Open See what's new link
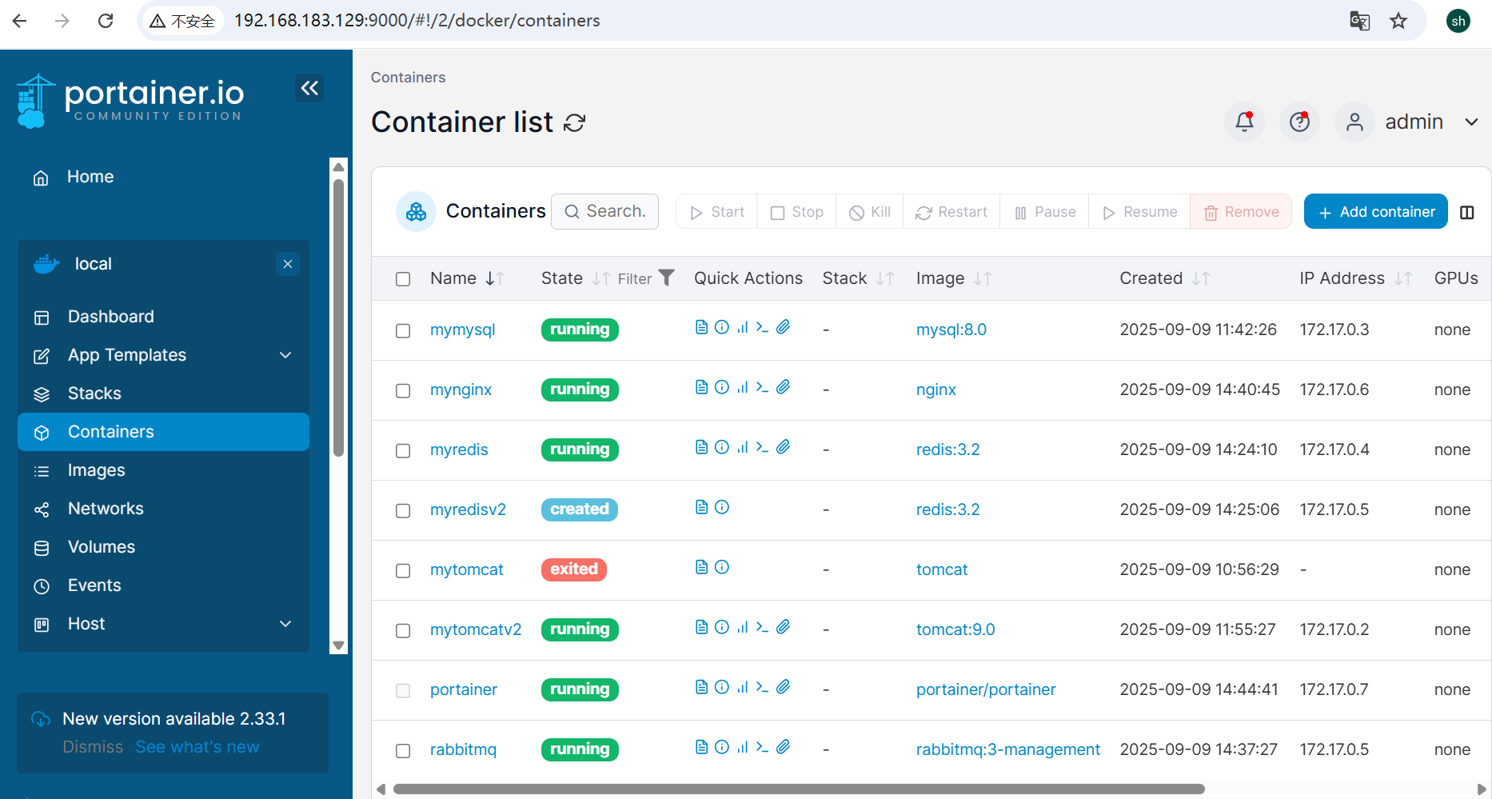 pos(197,747)
